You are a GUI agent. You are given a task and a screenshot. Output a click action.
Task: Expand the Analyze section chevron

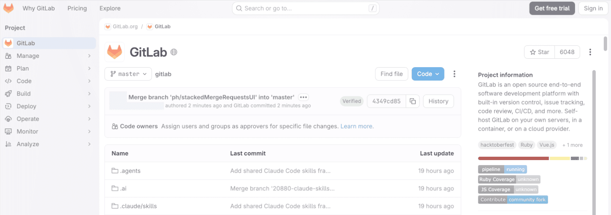[x=89, y=144]
